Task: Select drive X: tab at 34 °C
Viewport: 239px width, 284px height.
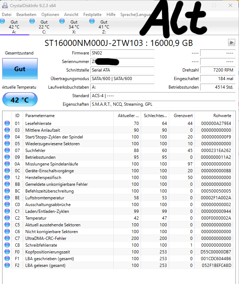Action: coord(74,27)
